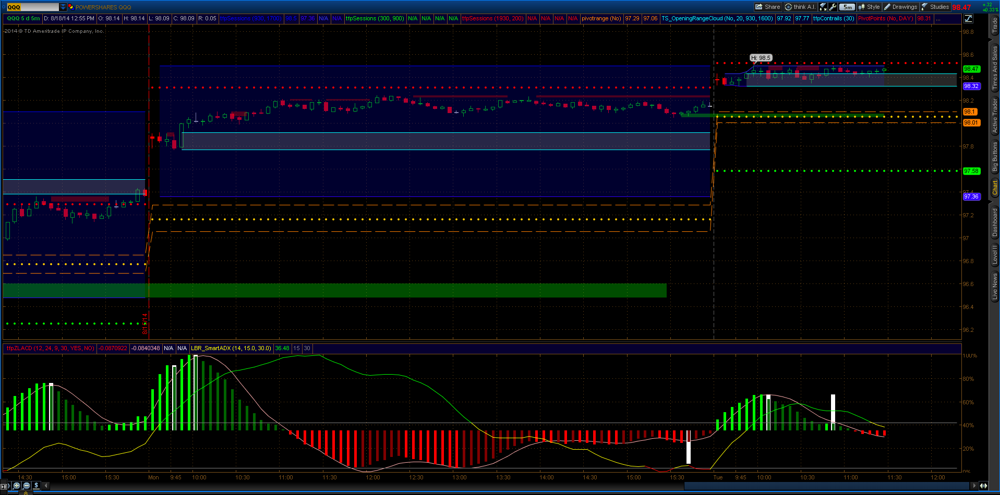This screenshot has width=1000, height=495.
Task: Open the Studies menu
Action: coord(935,7)
